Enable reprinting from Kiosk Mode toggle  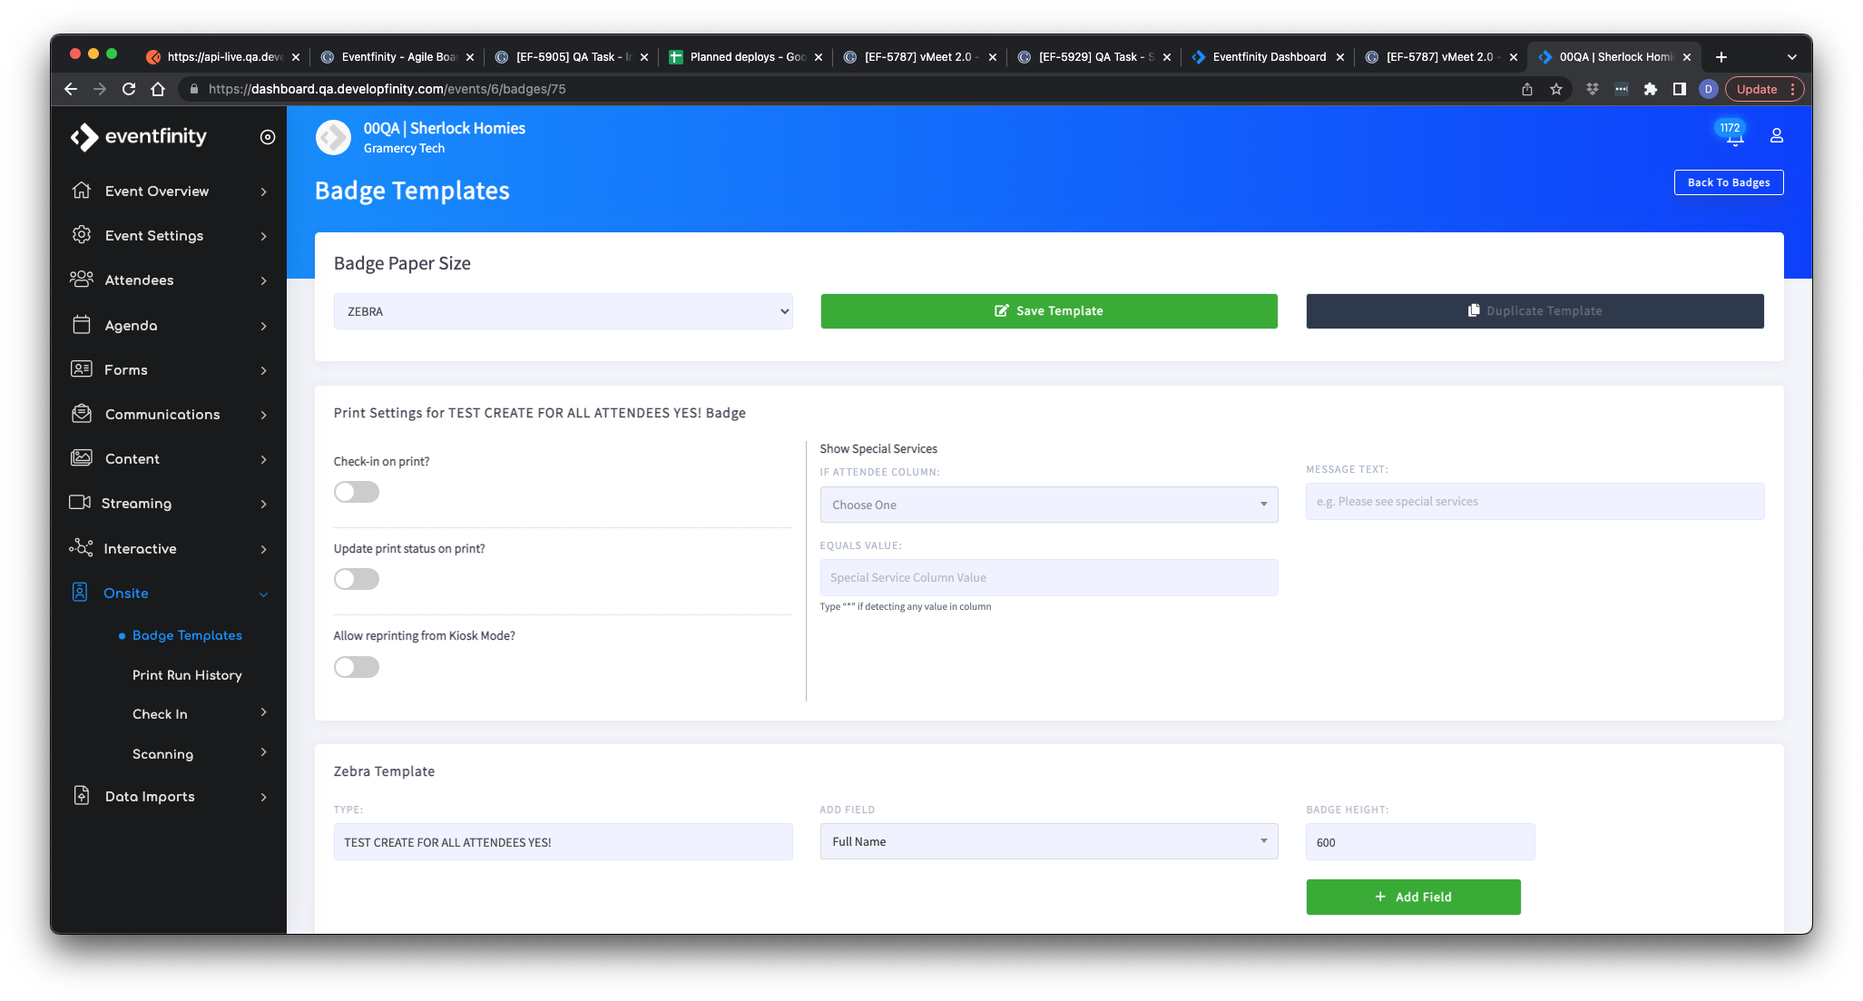(x=356, y=667)
